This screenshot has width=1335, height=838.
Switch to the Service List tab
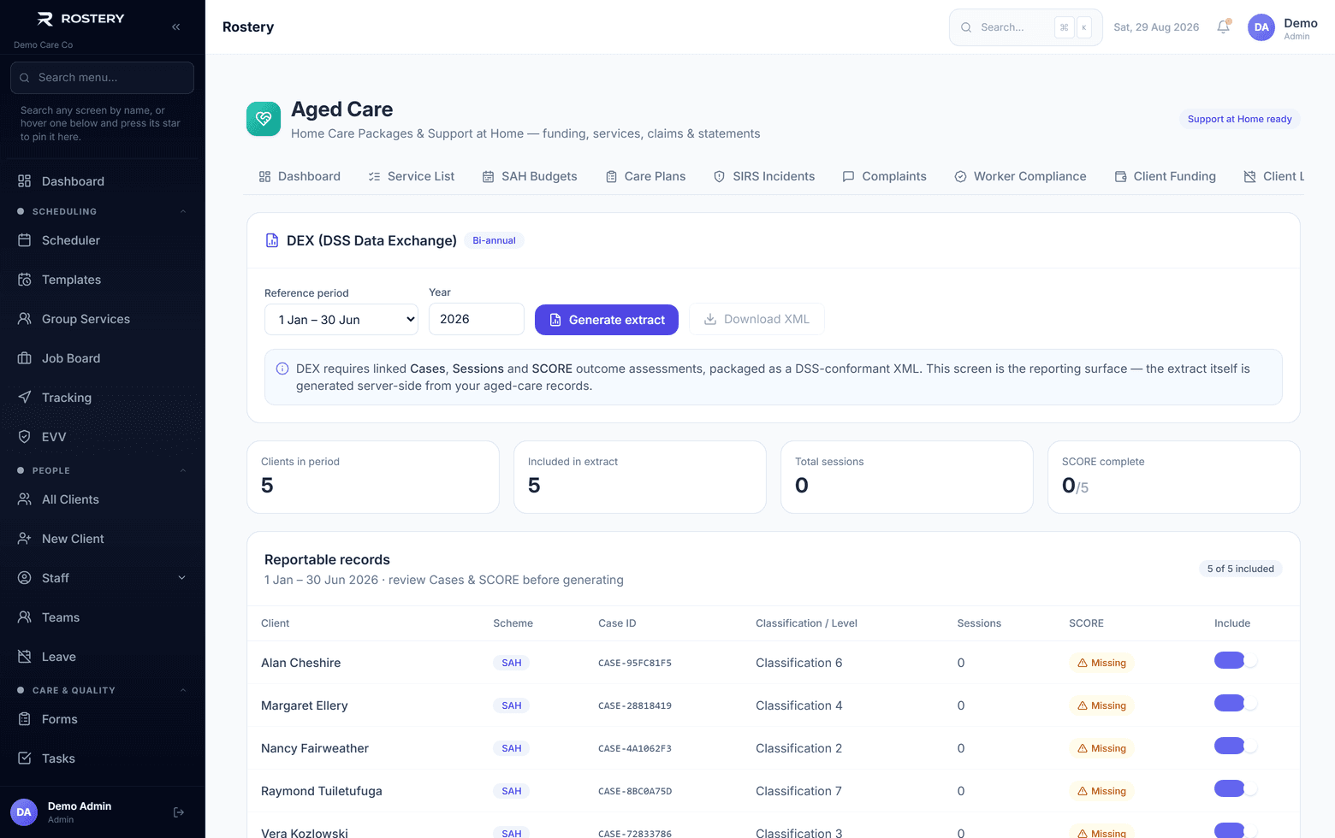click(x=412, y=176)
